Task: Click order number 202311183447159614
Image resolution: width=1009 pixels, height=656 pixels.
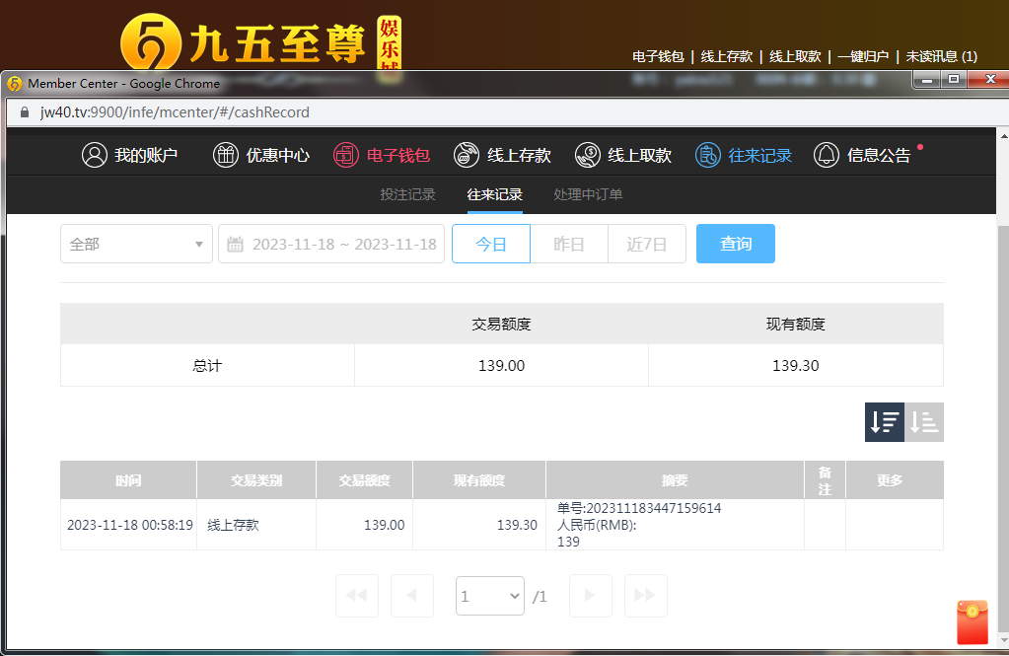Action: [x=654, y=509]
